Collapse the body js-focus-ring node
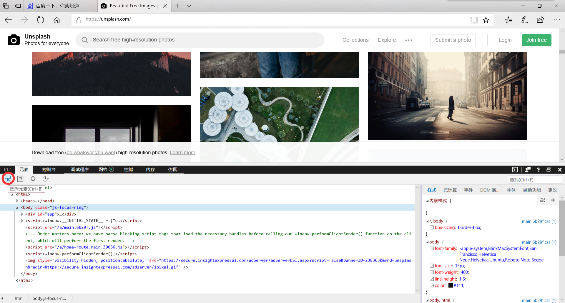This screenshot has width=565, height=303. 17,207
